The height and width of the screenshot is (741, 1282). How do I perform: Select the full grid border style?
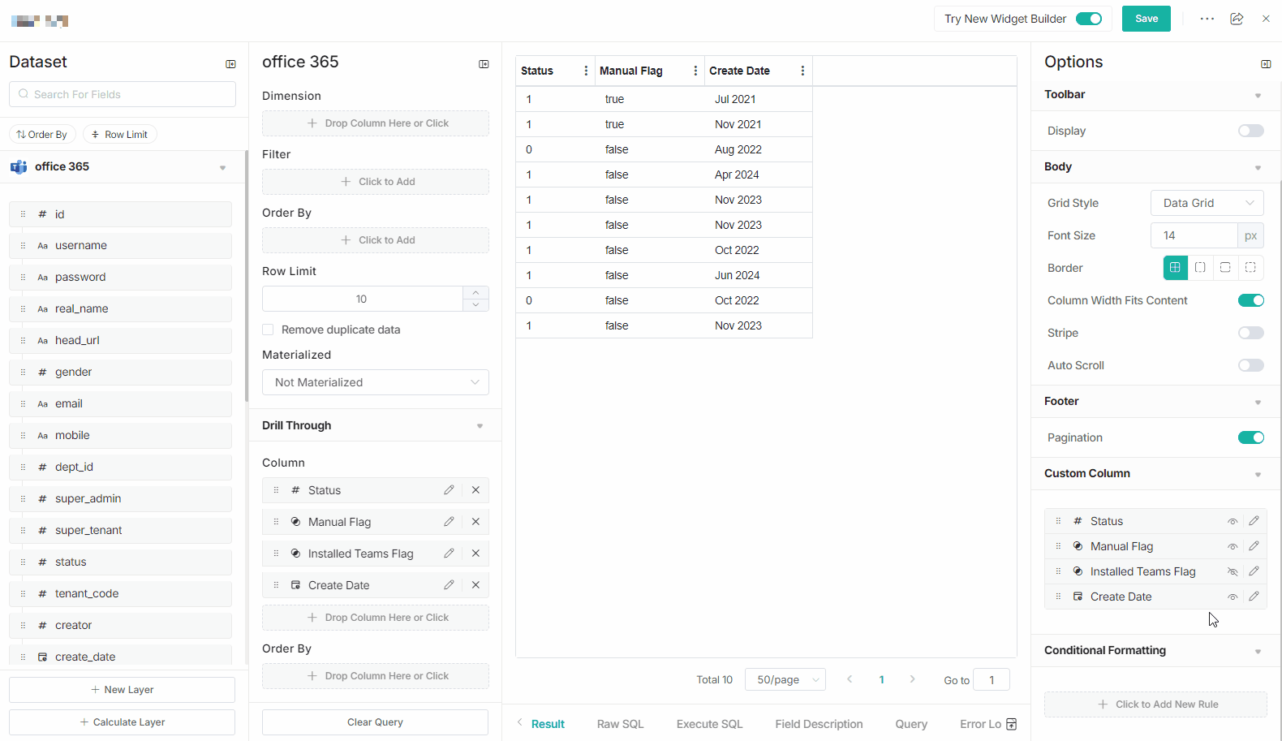pyautogui.click(x=1175, y=268)
